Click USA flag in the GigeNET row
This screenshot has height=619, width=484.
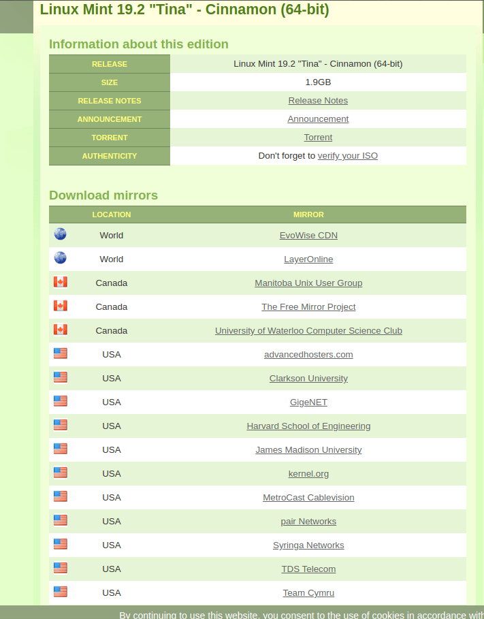(x=61, y=401)
